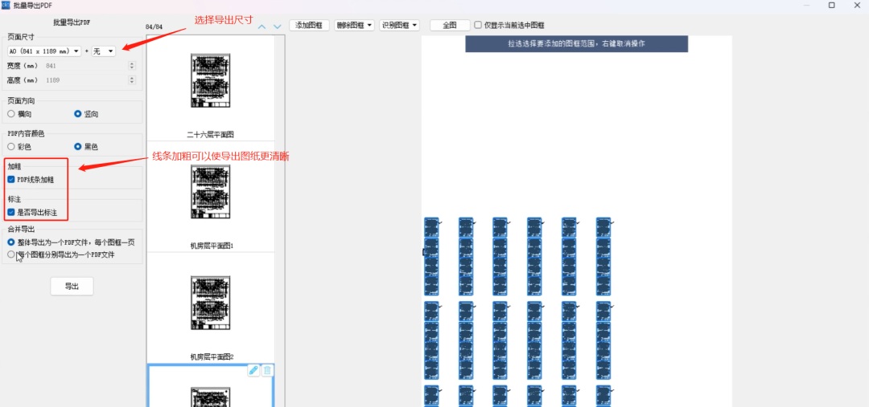Click the app icon in title bar

6,5
